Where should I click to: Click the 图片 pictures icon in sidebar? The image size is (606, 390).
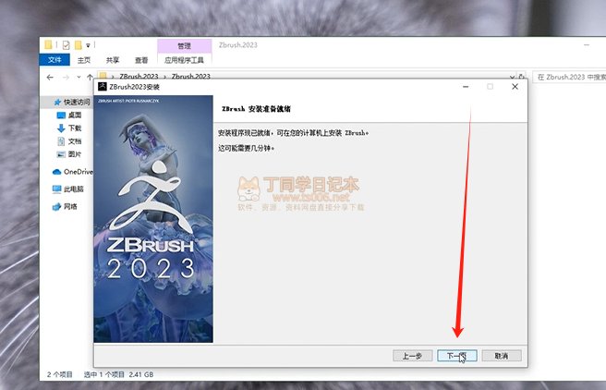[61, 154]
